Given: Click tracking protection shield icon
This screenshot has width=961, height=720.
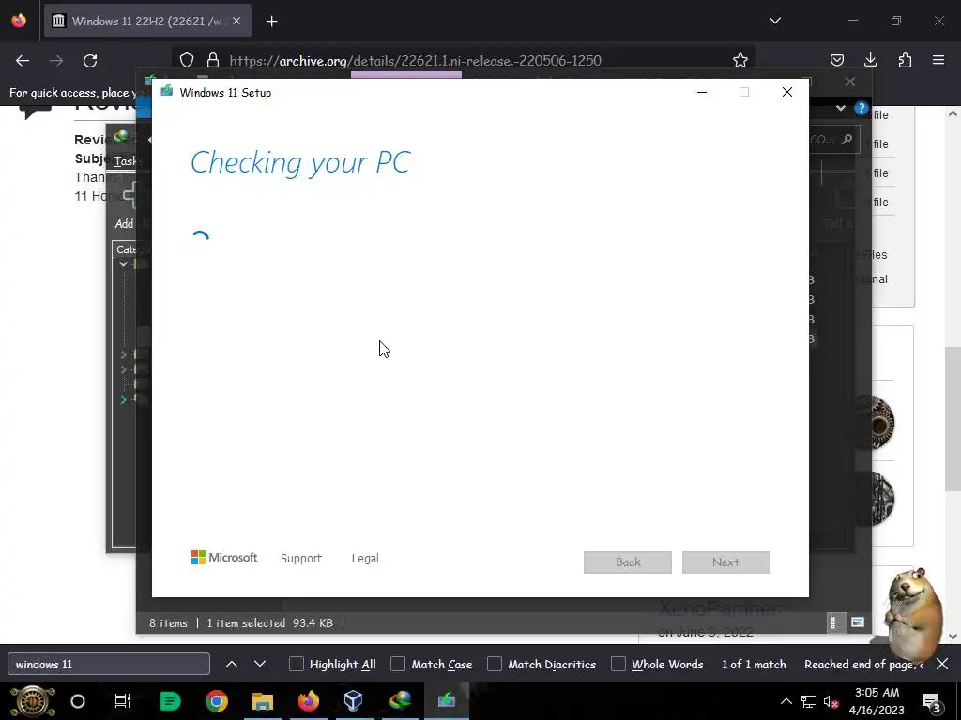Looking at the screenshot, I should click(187, 60).
